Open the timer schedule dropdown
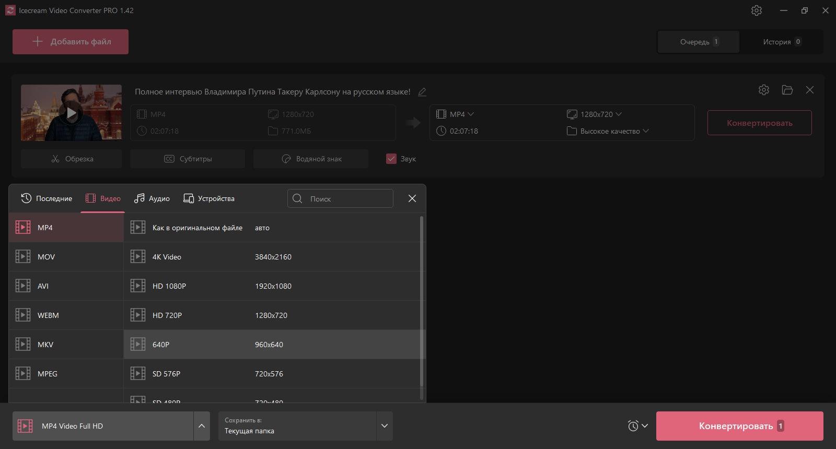The height and width of the screenshot is (449, 836). (x=638, y=426)
